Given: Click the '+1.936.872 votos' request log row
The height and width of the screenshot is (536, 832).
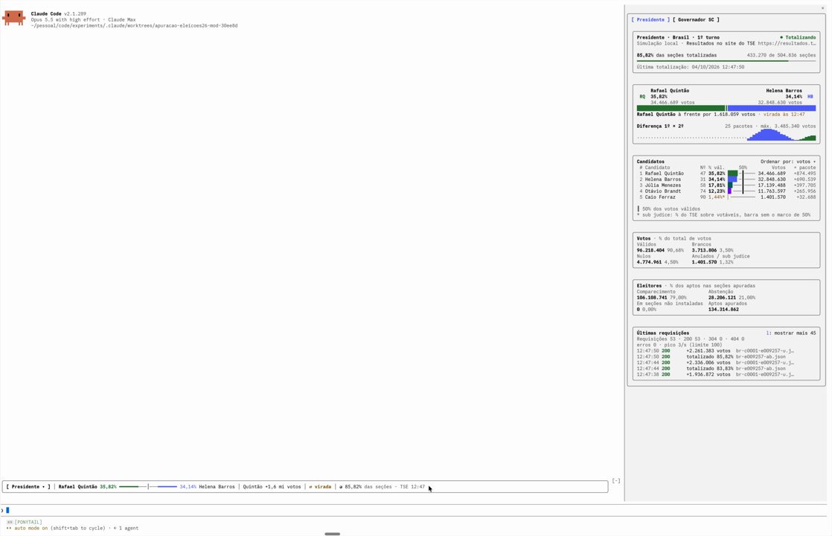Looking at the screenshot, I should pos(716,374).
